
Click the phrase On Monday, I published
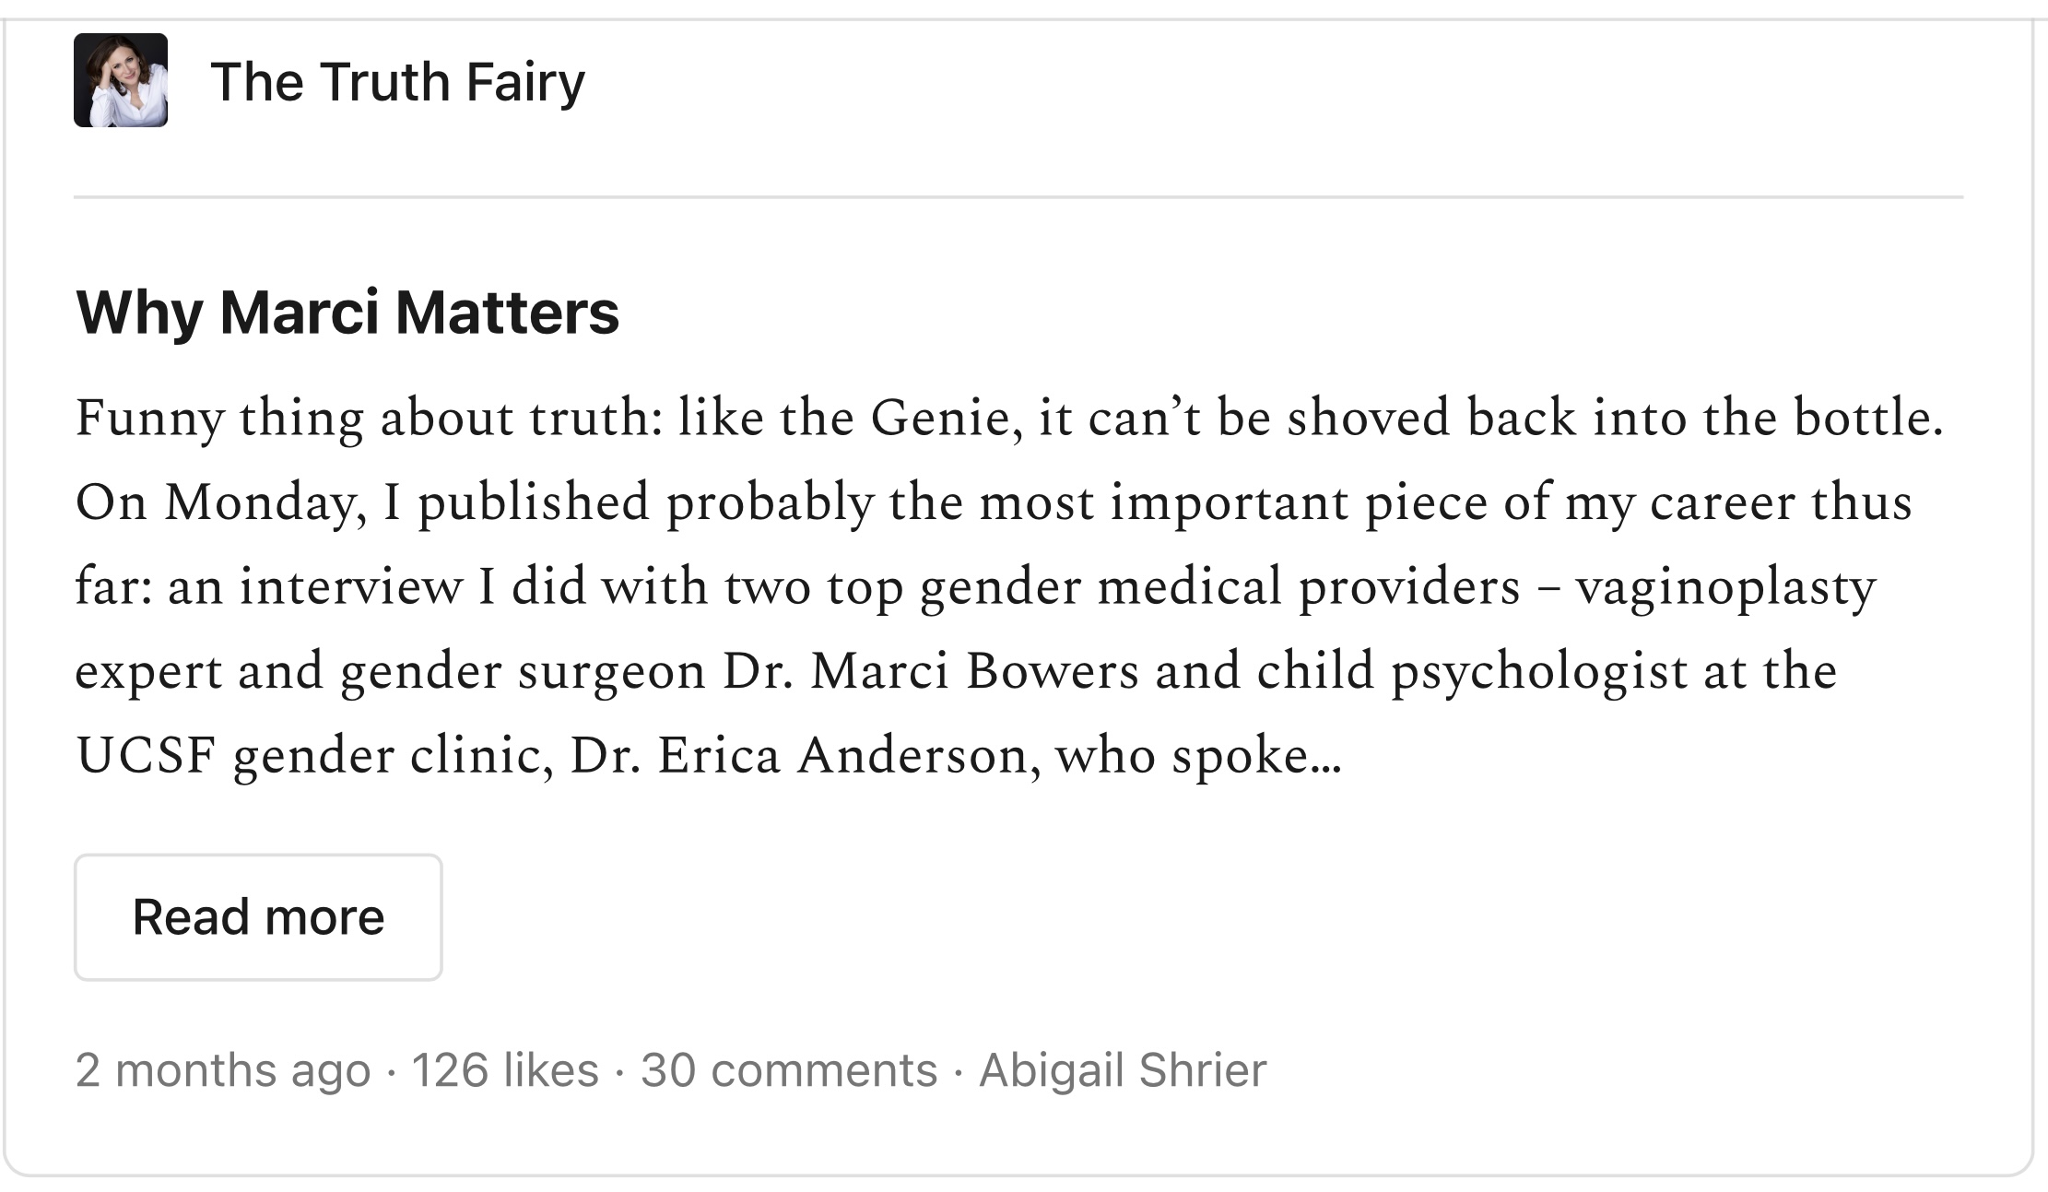362,503
